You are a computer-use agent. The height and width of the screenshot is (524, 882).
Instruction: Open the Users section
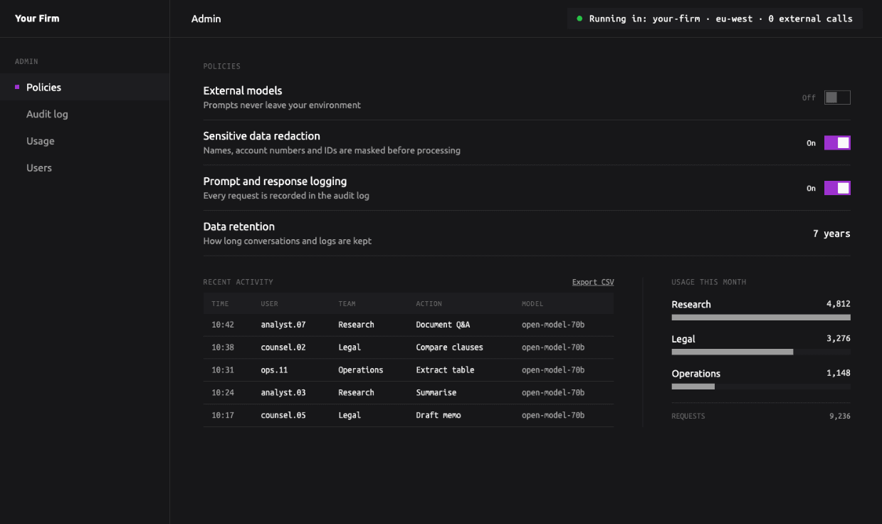[85, 168]
